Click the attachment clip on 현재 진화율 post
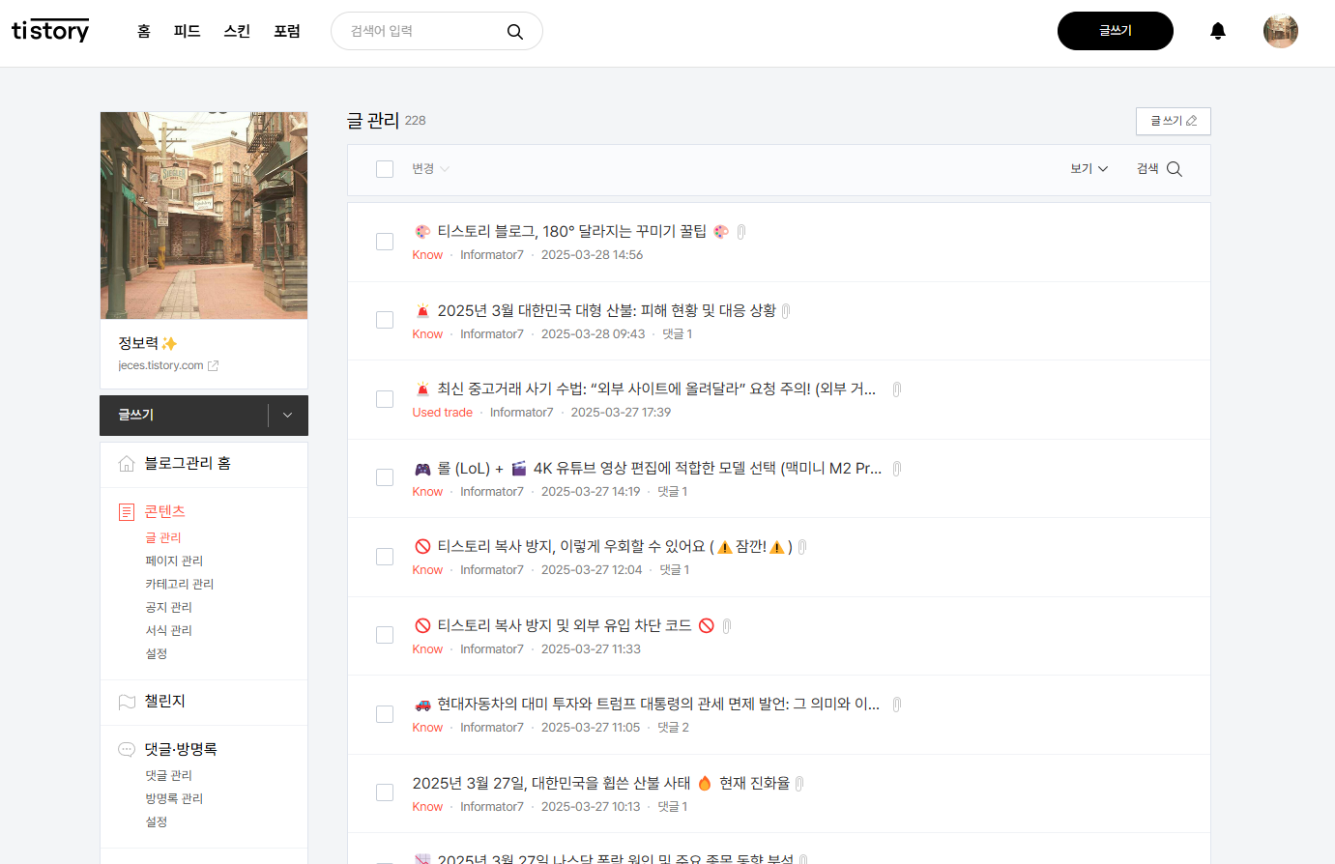Screen dimensions: 1335x864 point(799,784)
